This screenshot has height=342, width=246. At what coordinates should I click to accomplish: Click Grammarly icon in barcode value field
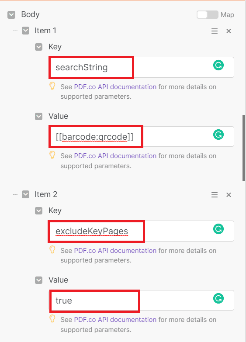[218, 135]
